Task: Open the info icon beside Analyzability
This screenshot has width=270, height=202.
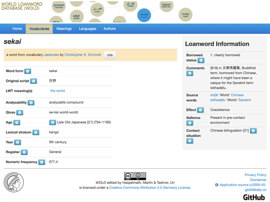Action: pos(31,103)
